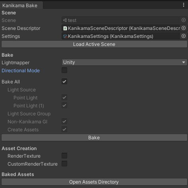Click Open Assets Directory button
Viewport: 188px width, 188px height.
click(x=94, y=182)
